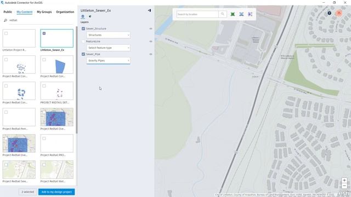Screen dimensions: 351x197
Task: Minimize the Autodesk Connector window
Action: pyautogui.click(x=324, y=2)
